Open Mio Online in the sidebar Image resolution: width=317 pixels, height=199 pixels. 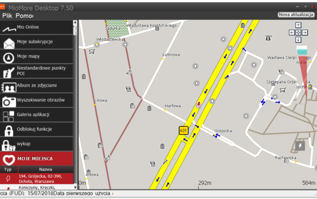(x=36, y=27)
